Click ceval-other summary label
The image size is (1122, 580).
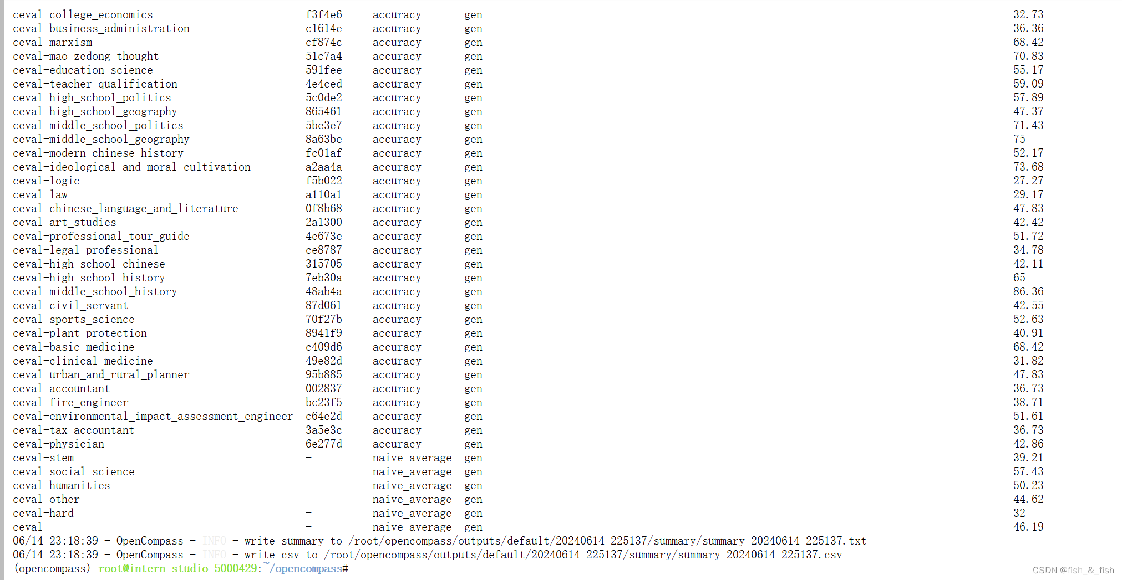(x=46, y=500)
